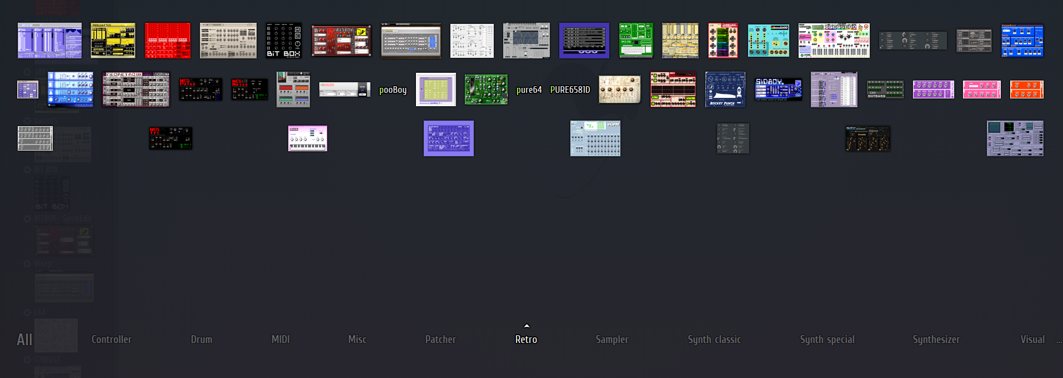
Task: Pick the NES Noise plugin
Action: pyautogui.click(x=249, y=89)
